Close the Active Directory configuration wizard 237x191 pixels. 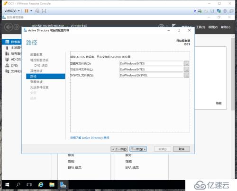click(189, 30)
